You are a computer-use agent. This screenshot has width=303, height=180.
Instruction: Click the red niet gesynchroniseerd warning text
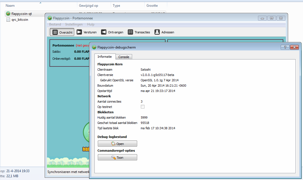(83, 45)
